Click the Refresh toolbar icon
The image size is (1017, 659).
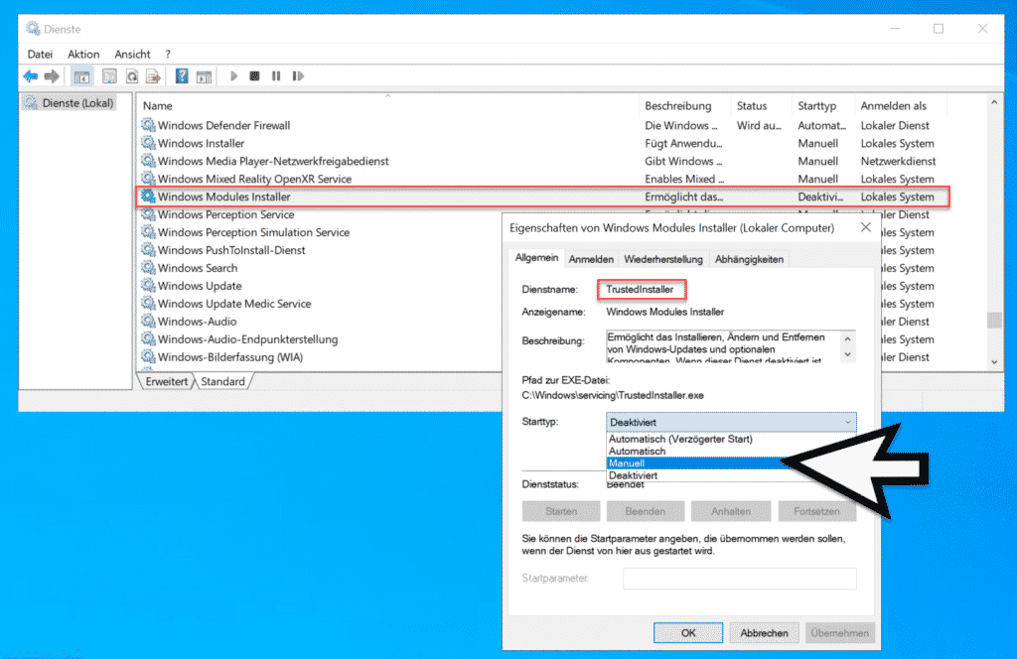tap(132, 76)
